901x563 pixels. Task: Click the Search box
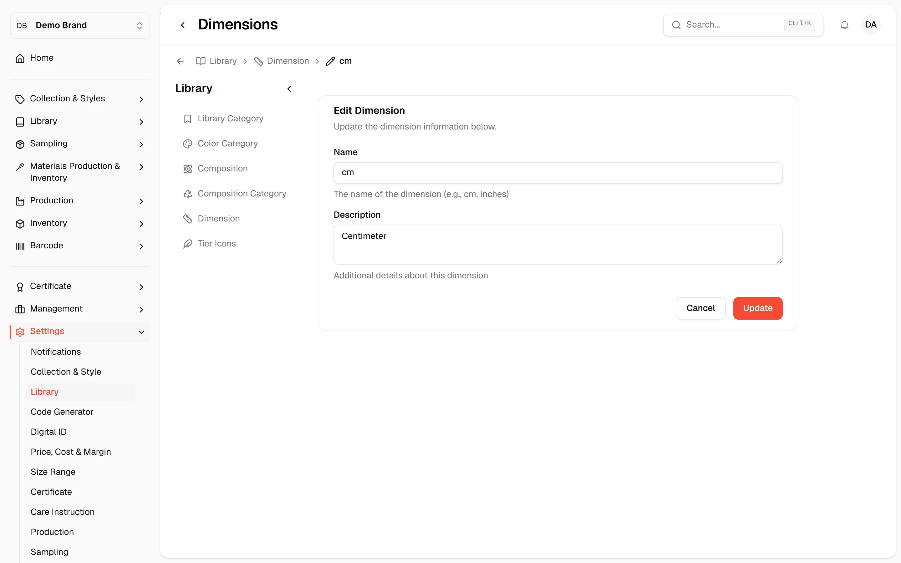[x=743, y=25]
